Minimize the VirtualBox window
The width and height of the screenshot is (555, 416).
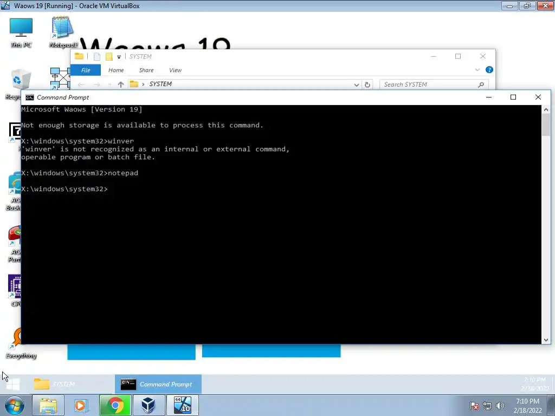509,5
